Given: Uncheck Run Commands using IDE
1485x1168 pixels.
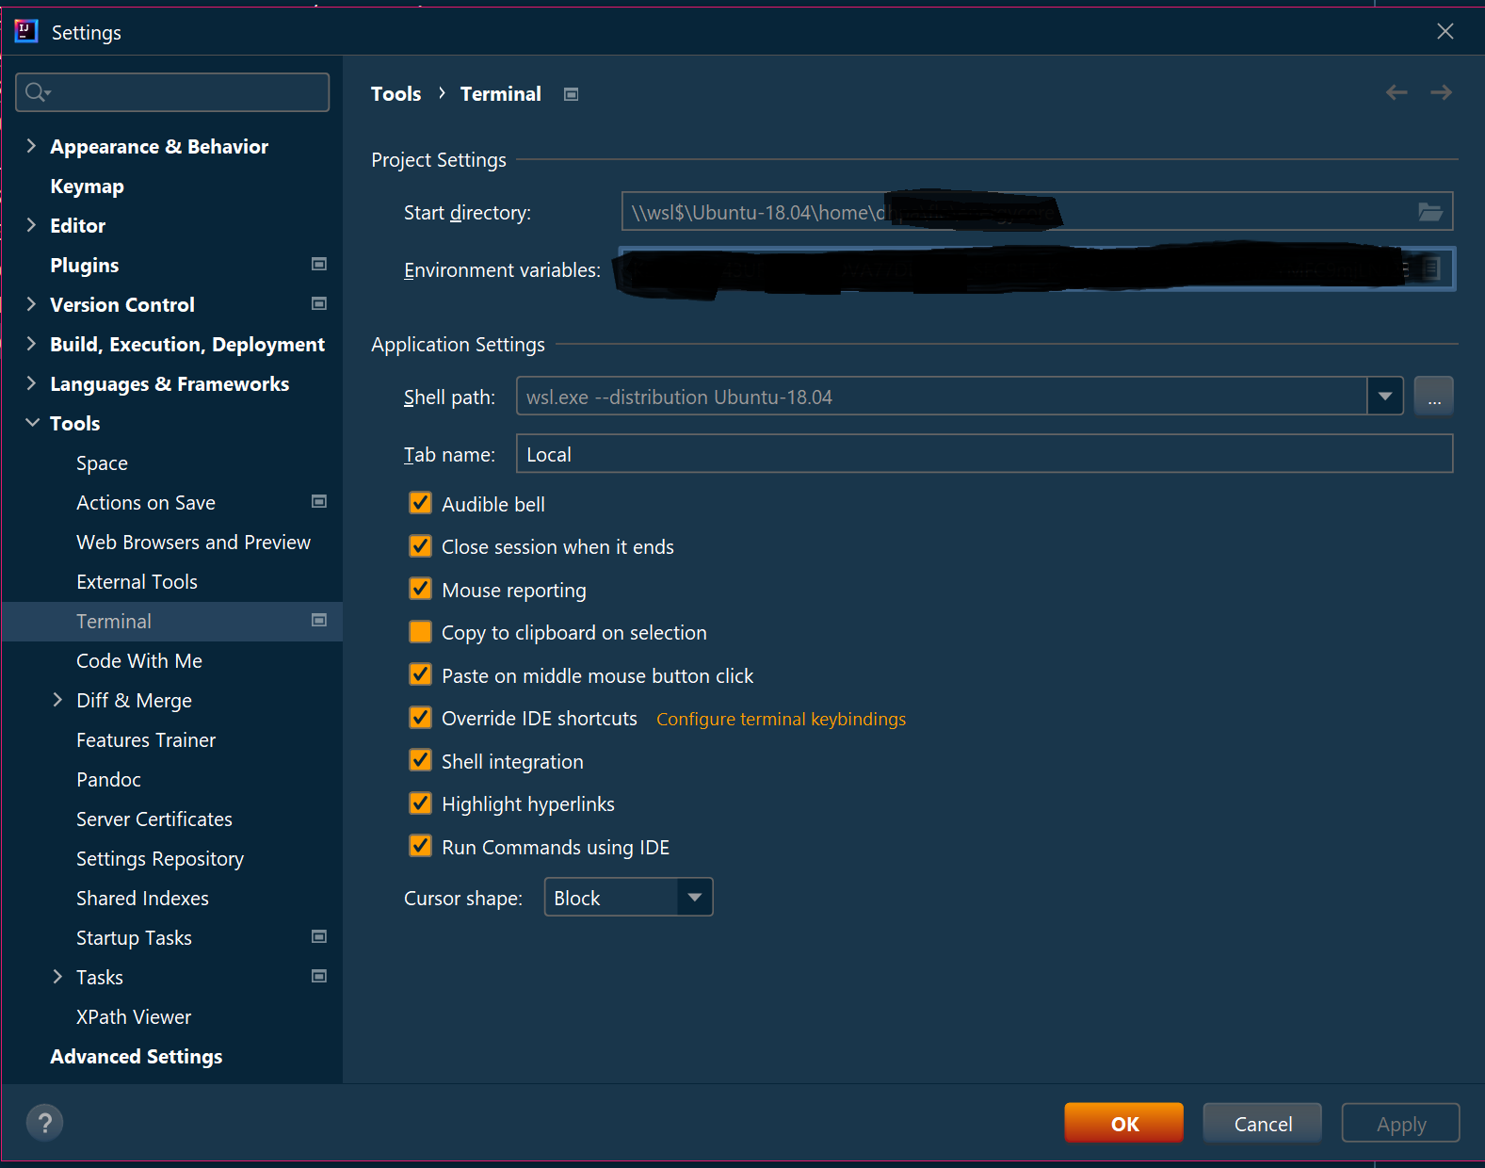Looking at the screenshot, I should [x=421, y=846].
